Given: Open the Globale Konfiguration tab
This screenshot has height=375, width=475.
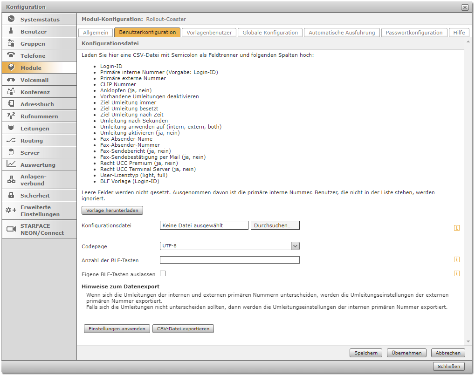Looking at the screenshot, I should [270, 33].
